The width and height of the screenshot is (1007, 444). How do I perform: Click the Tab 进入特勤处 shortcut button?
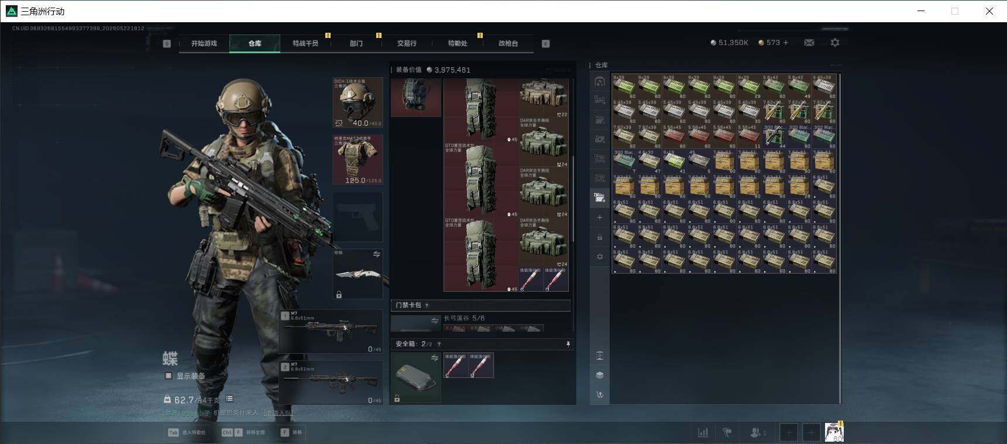click(x=187, y=432)
